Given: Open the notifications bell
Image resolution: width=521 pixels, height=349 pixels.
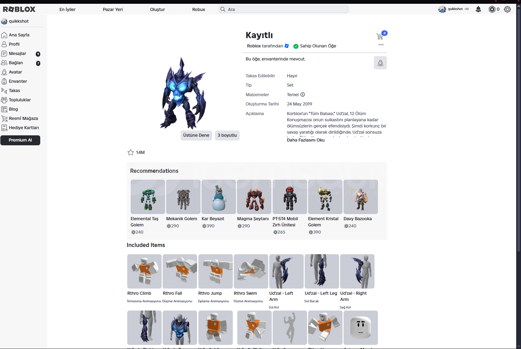Looking at the screenshot, I should (478, 9).
